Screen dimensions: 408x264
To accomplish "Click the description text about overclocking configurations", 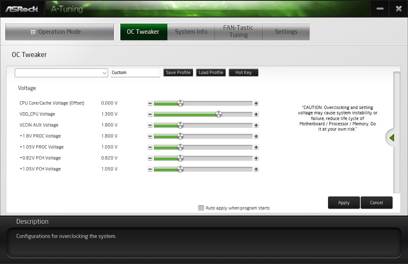I will tap(67, 236).
